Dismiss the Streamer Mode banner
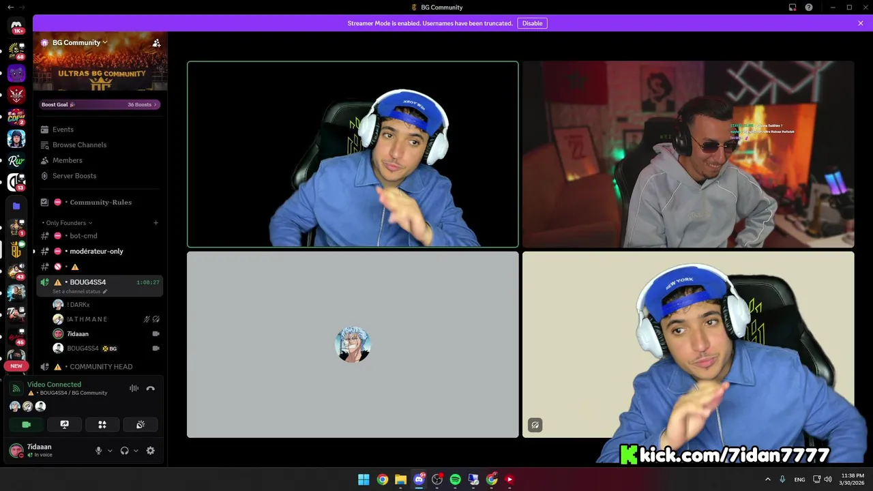This screenshot has height=491, width=873. tap(861, 23)
